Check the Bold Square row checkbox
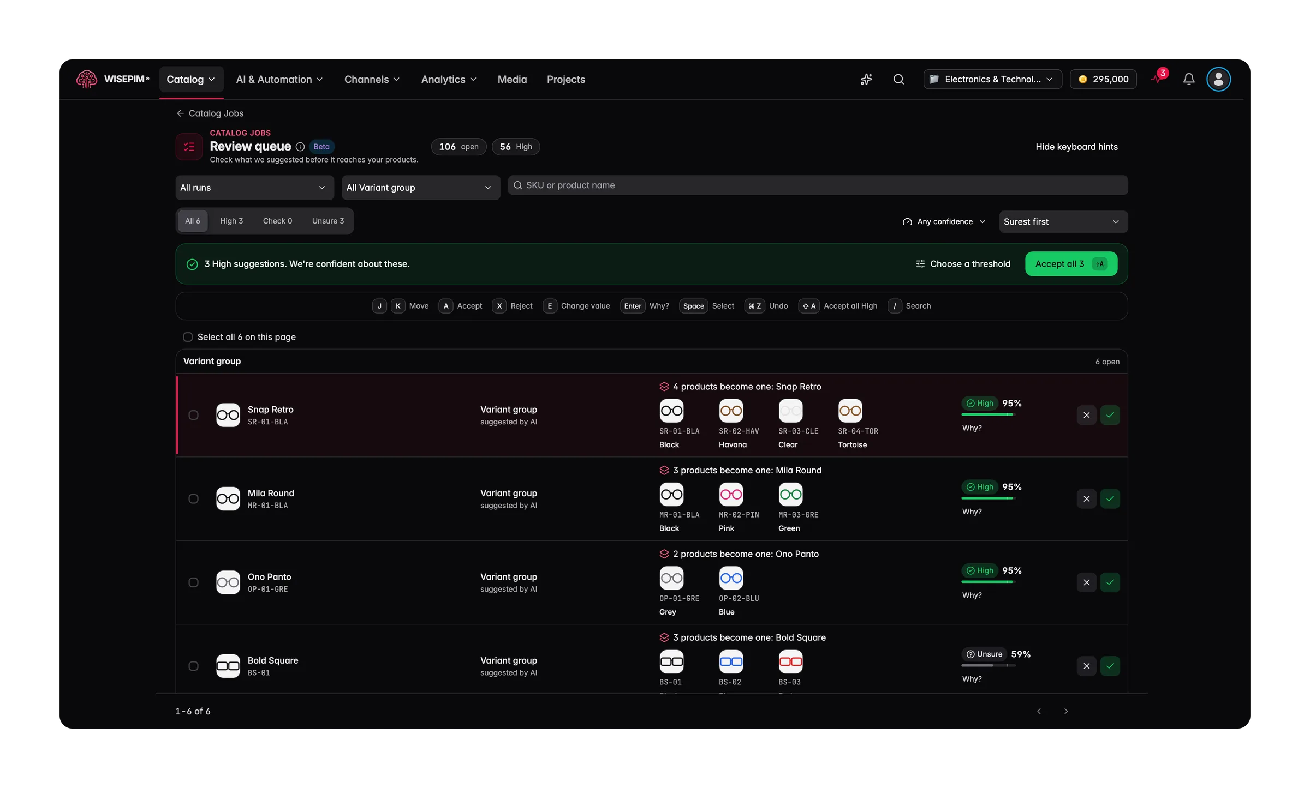This screenshot has height=788, width=1310. click(x=193, y=666)
